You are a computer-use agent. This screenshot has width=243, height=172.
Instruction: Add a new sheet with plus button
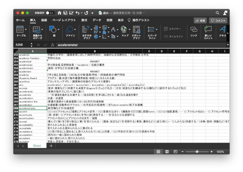coord(51,146)
